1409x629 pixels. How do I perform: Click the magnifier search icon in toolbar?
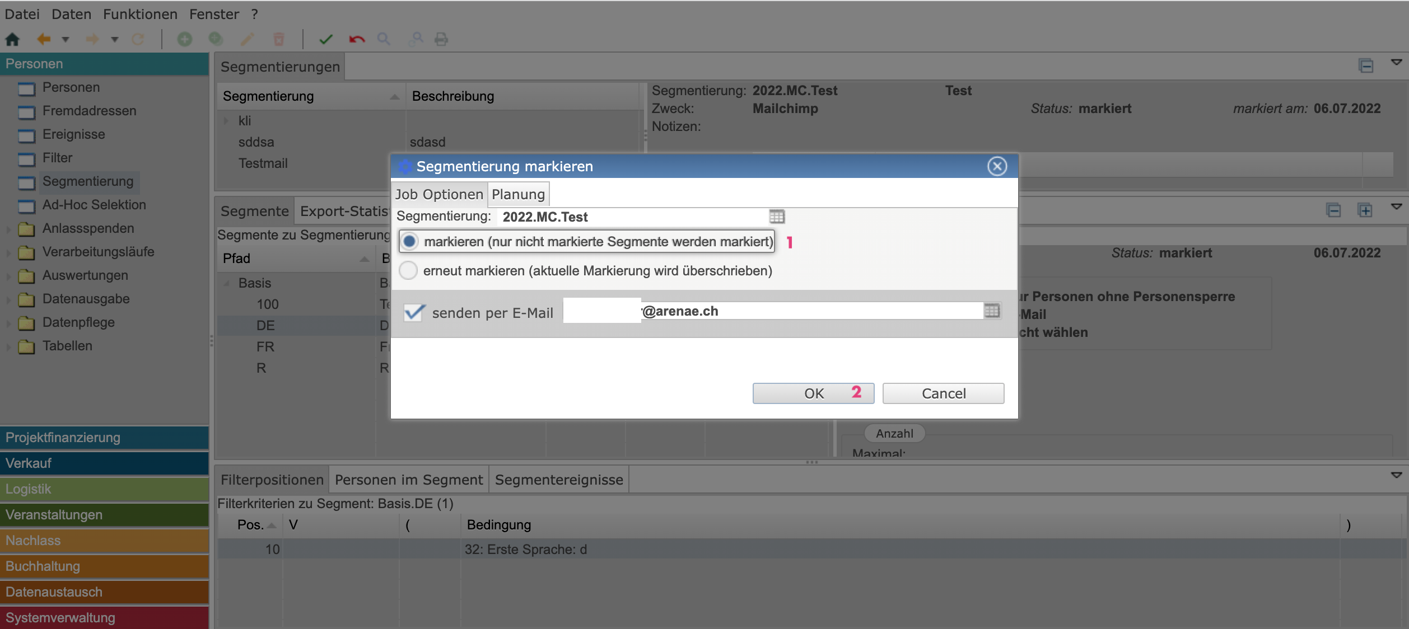click(384, 39)
